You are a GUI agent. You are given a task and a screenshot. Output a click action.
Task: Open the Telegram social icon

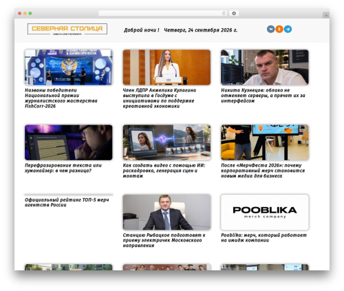pyautogui.click(x=288, y=29)
